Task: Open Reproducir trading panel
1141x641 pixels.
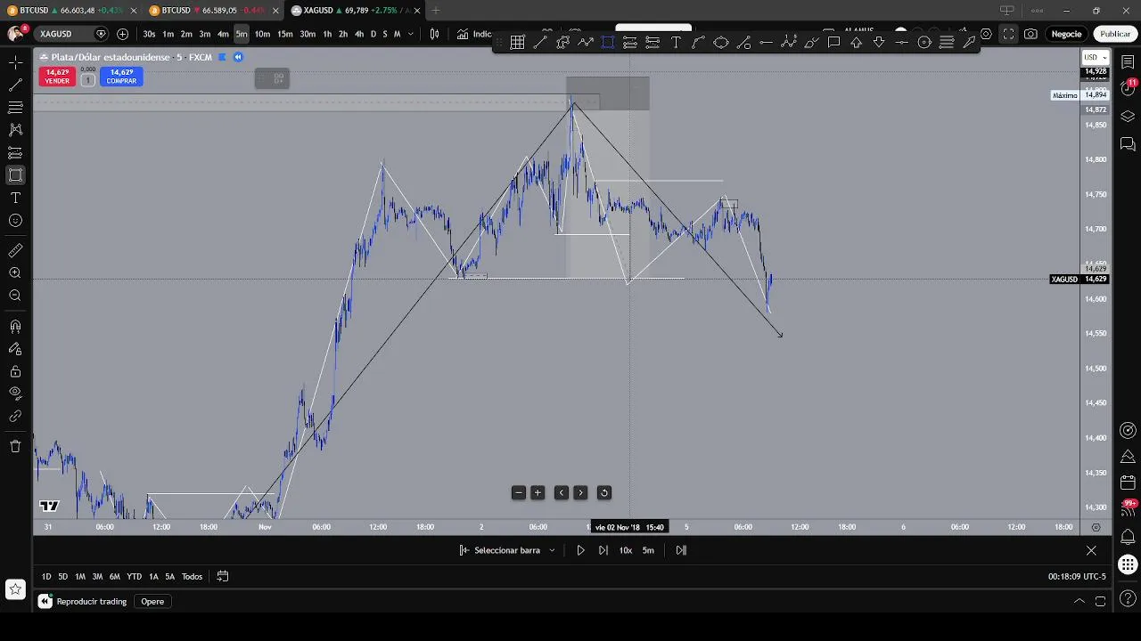Action: click(83, 602)
